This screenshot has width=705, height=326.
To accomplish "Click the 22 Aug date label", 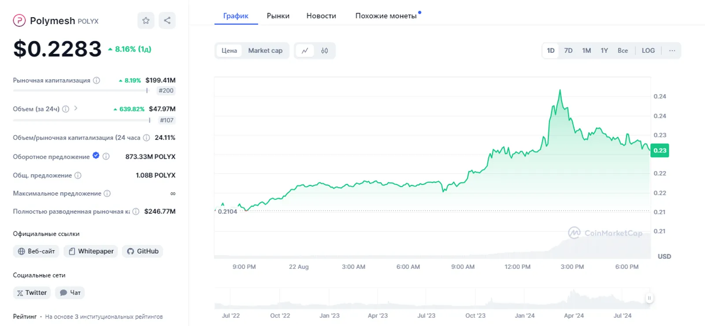I will point(299,267).
